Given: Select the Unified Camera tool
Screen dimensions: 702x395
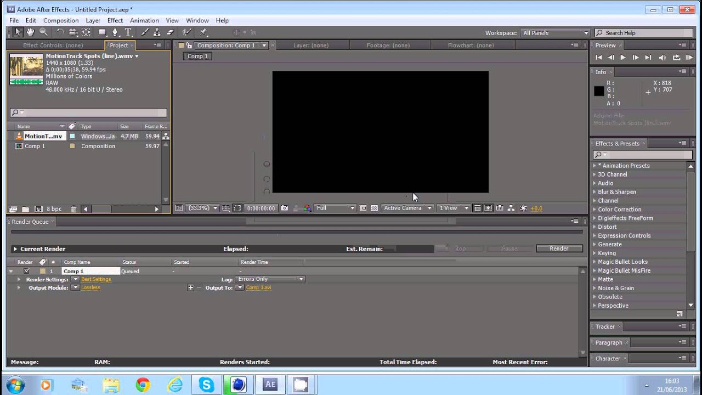Looking at the screenshot, I should pyautogui.click(x=73, y=32).
